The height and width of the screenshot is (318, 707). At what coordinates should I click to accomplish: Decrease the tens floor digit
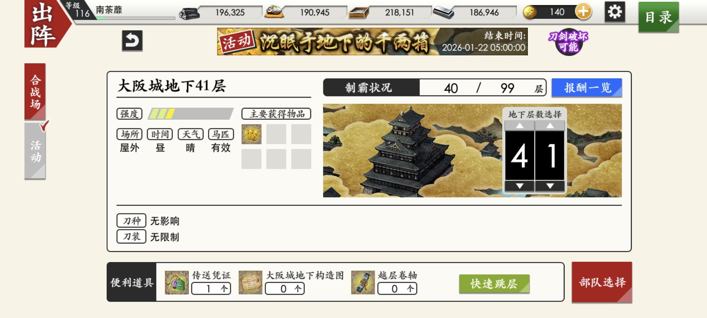pos(520,186)
